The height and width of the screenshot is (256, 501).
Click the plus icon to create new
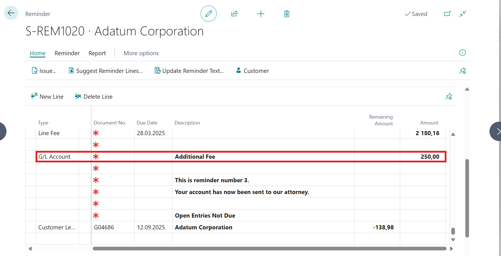pyautogui.click(x=261, y=14)
